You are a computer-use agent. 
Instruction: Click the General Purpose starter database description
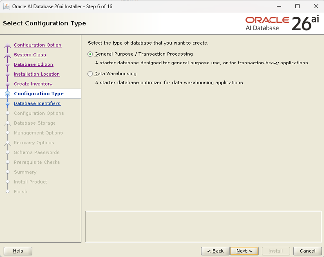pyautogui.click(x=202, y=63)
